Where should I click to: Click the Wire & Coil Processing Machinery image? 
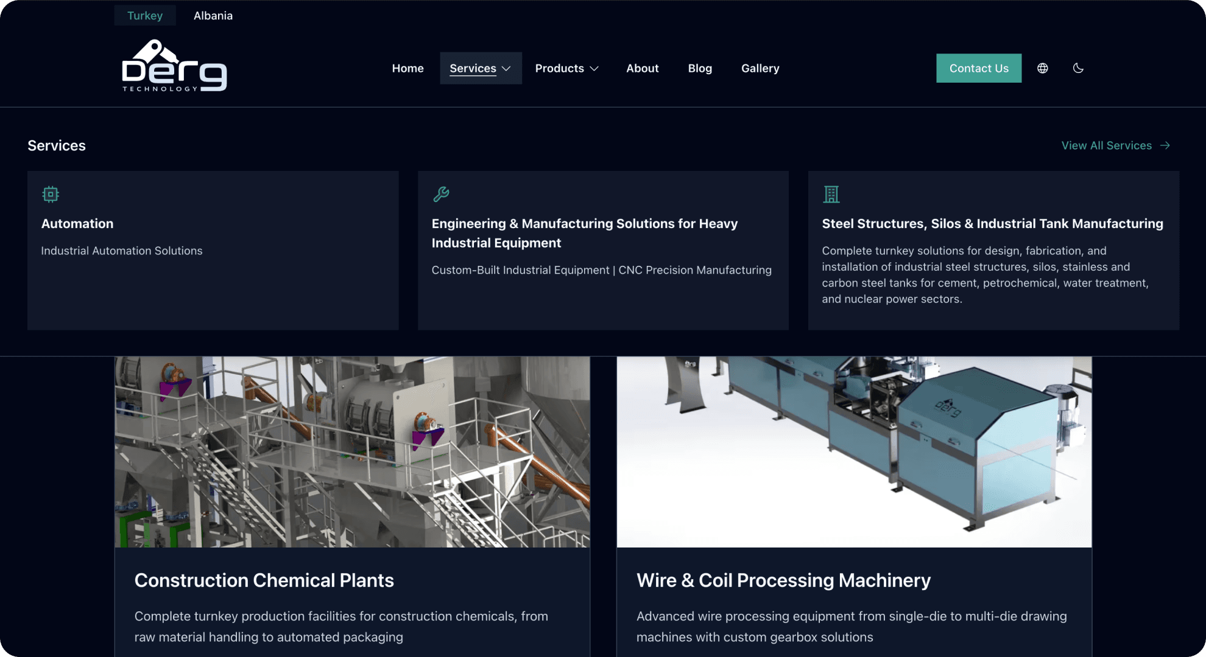click(854, 451)
